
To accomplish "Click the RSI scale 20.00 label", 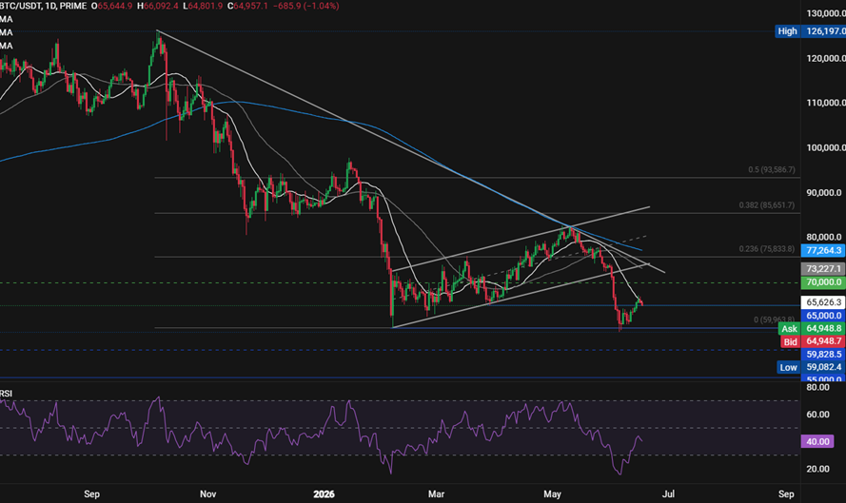I will pyautogui.click(x=818, y=469).
